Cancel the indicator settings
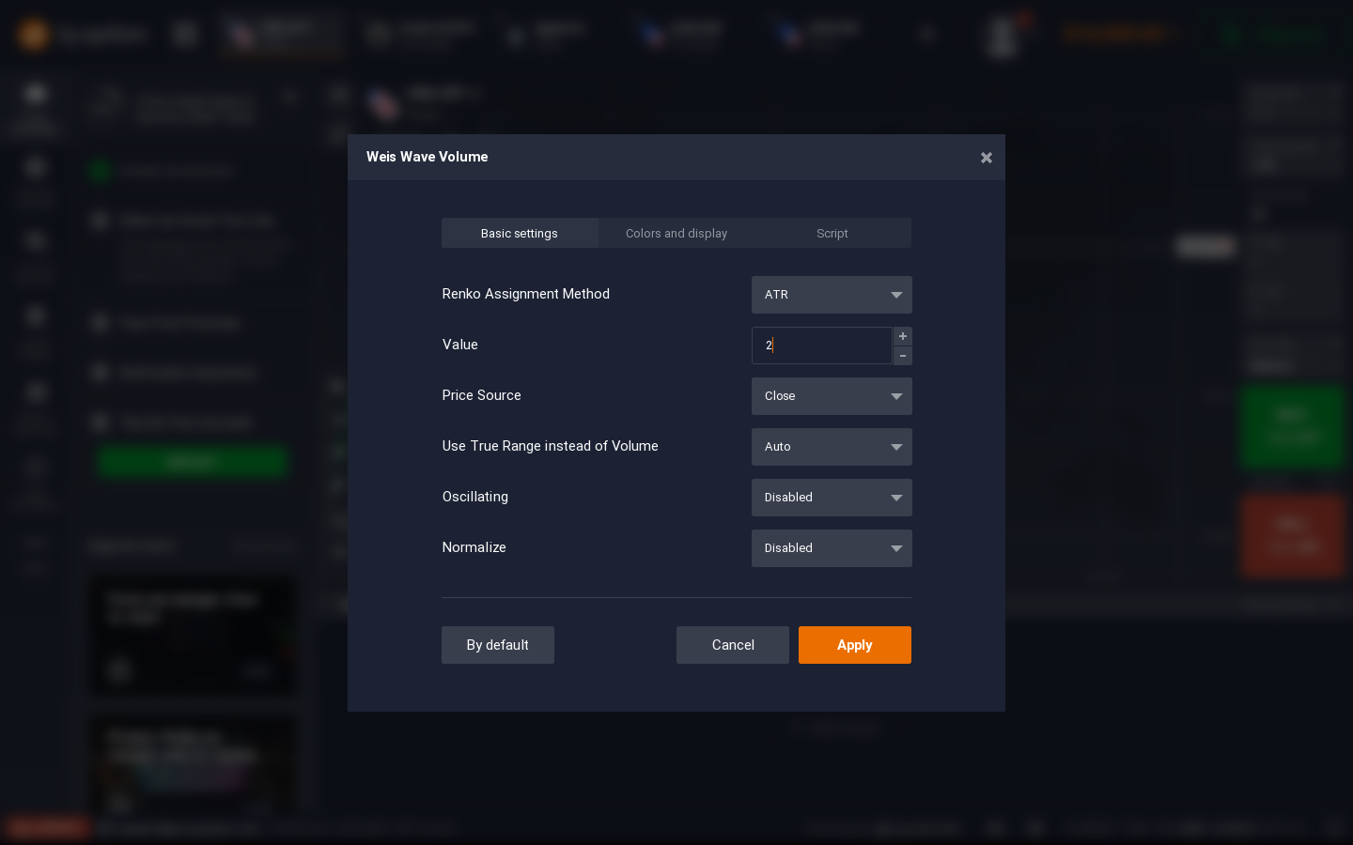 coord(733,645)
